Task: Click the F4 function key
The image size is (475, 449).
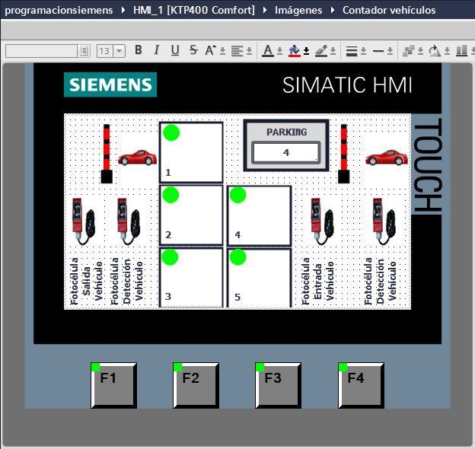Action: pyautogui.click(x=361, y=385)
